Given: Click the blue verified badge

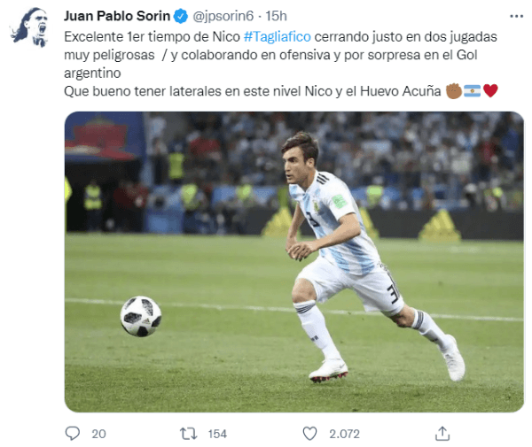Looking at the screenshot, I should [x=181, y=16].
